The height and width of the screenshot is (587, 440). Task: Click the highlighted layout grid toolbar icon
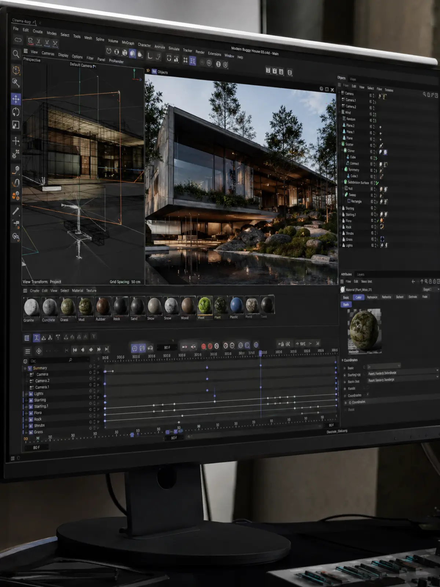click(x=192, y=61)
